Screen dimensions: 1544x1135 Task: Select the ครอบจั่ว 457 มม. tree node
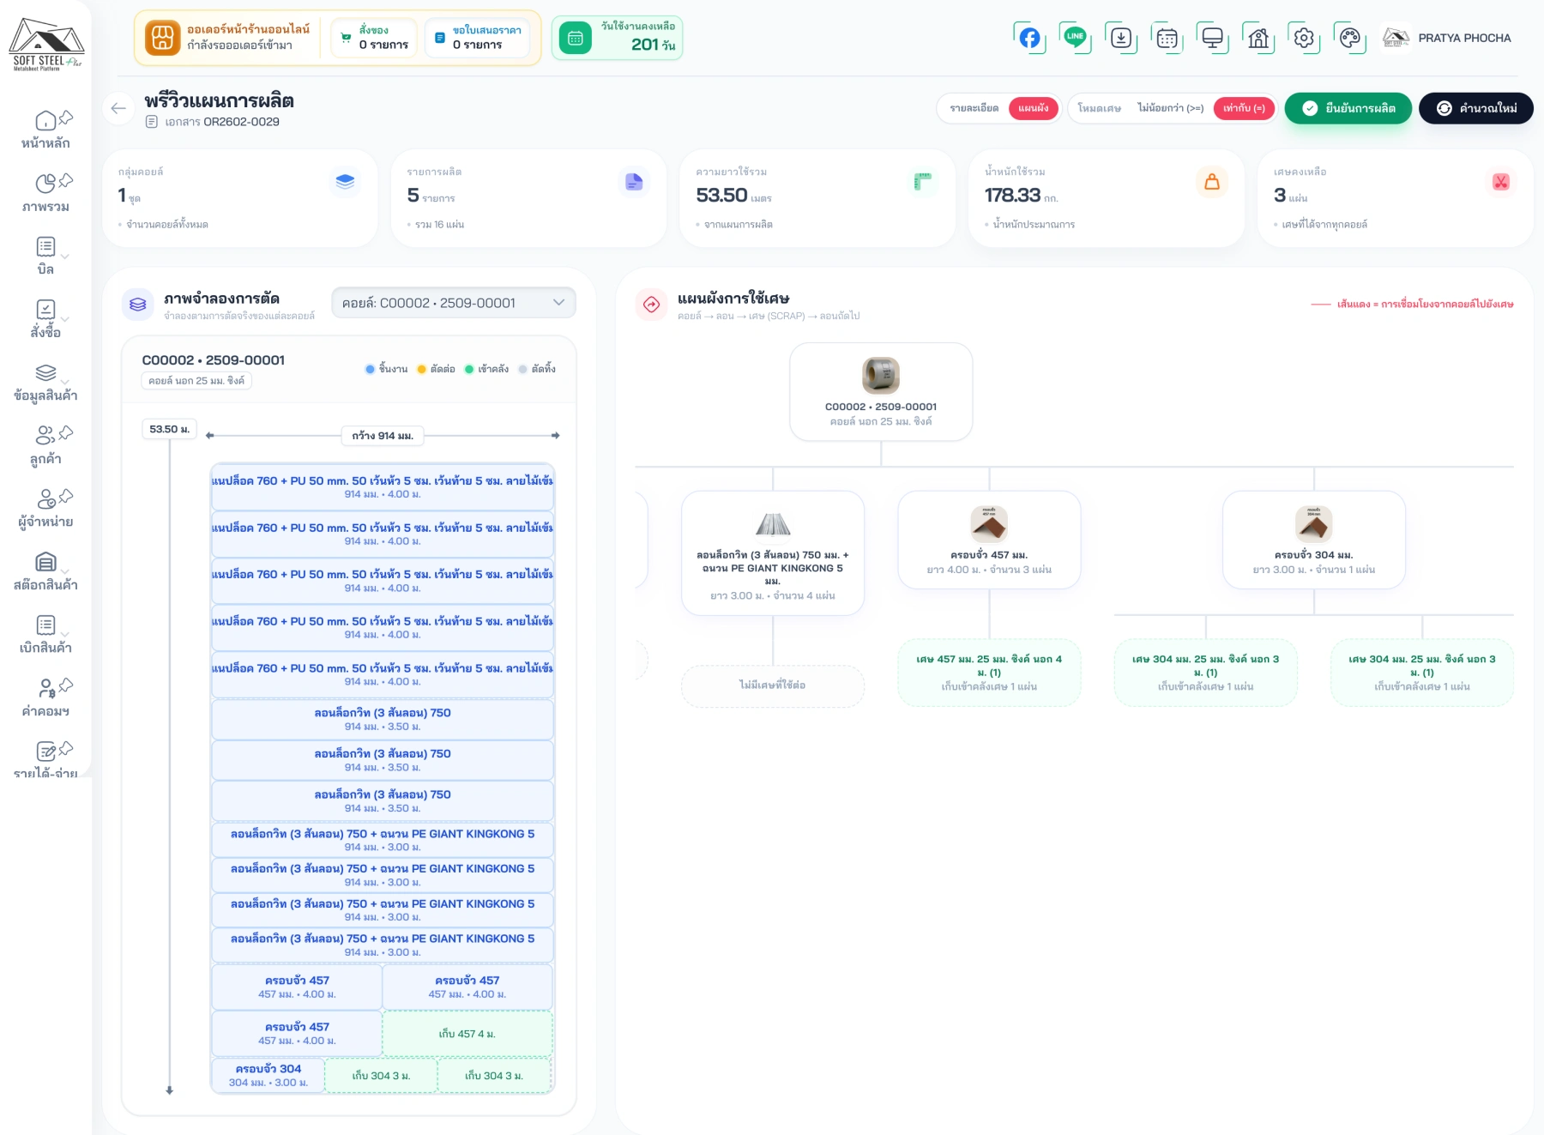click(989, 540)
